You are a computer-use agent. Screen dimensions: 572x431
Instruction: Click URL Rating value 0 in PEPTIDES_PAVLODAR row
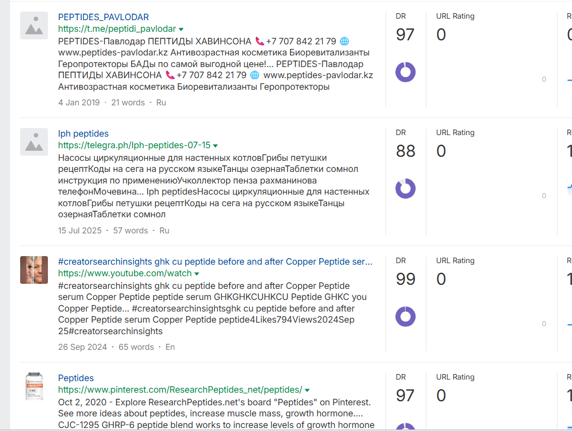(x=441, y=35)
